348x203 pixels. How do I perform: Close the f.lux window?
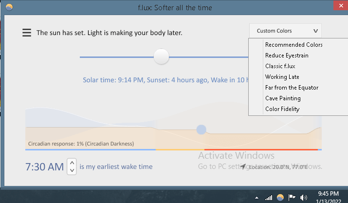(x=341, y=5)
